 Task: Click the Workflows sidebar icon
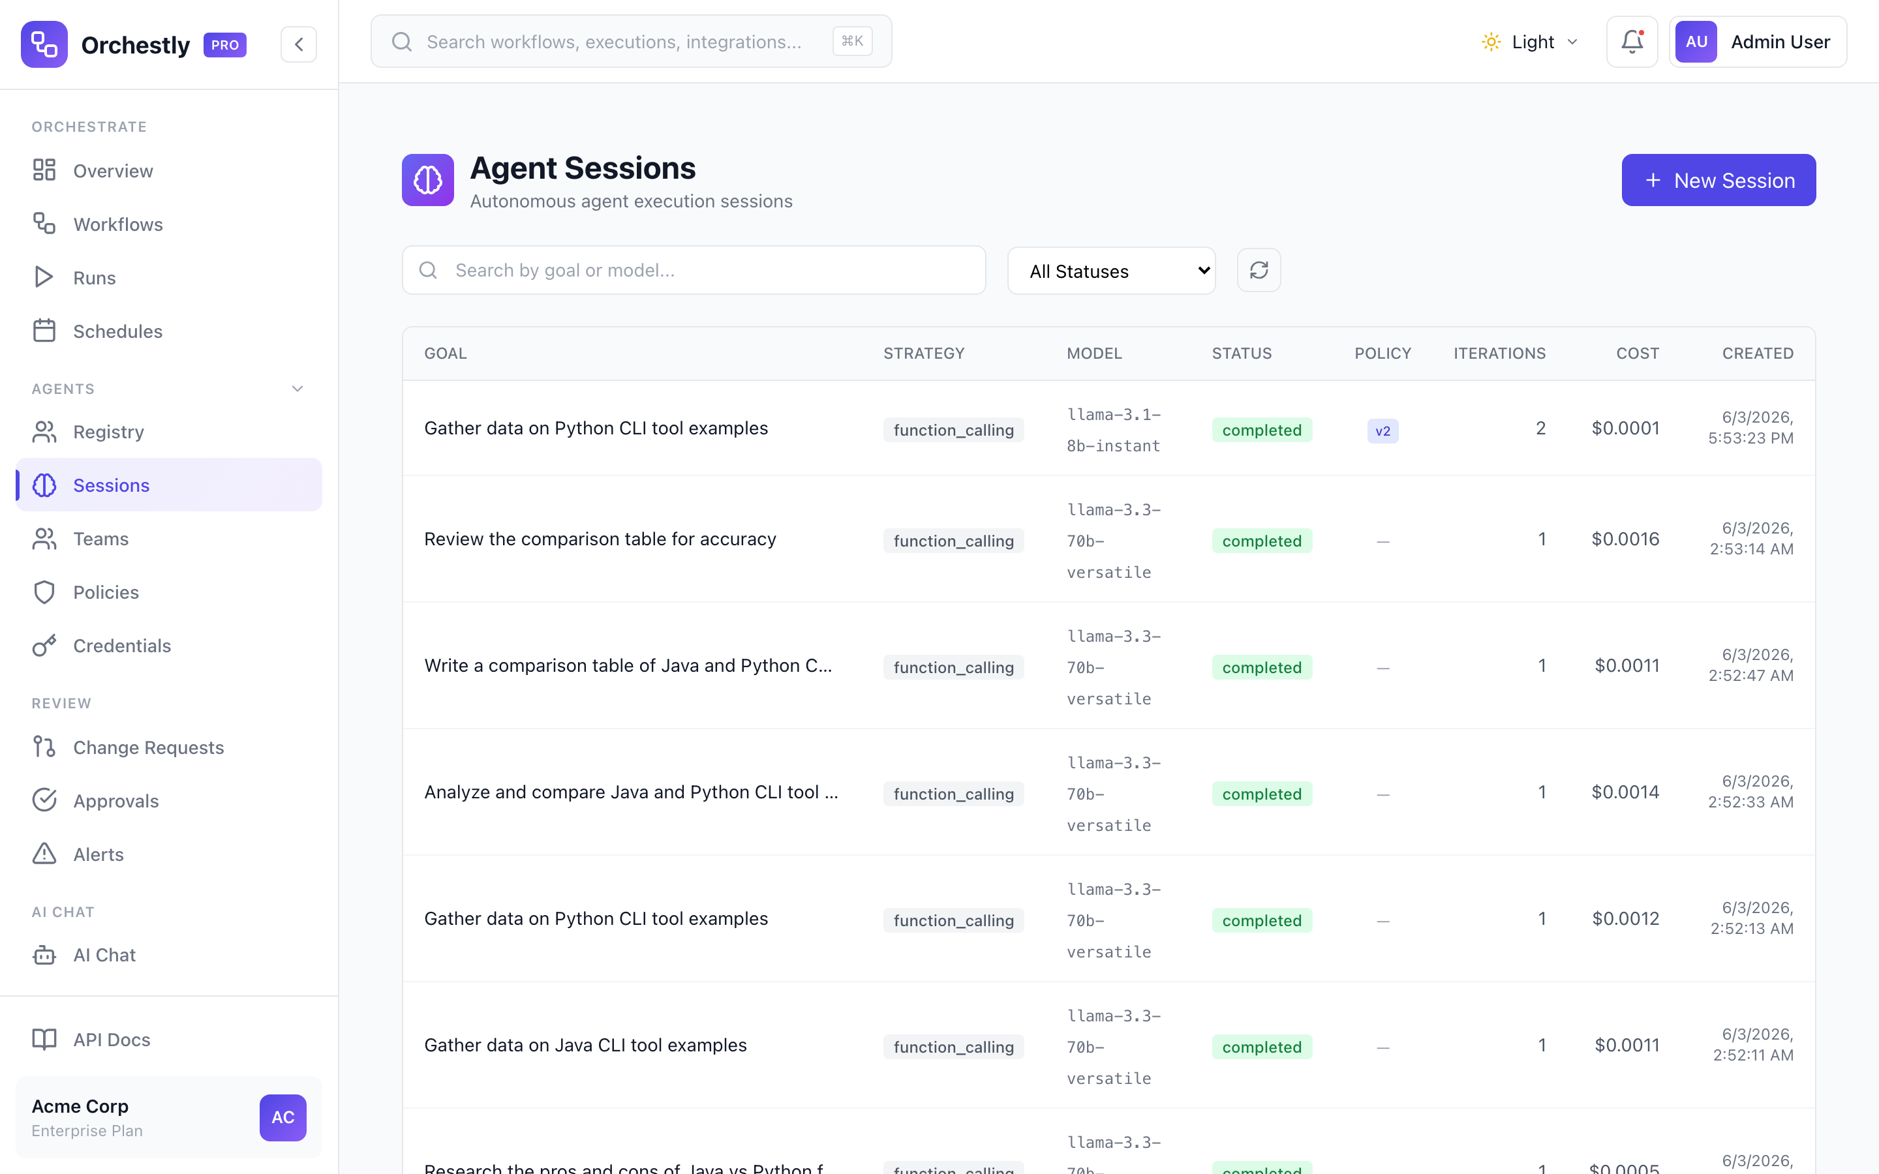[44, 224]
